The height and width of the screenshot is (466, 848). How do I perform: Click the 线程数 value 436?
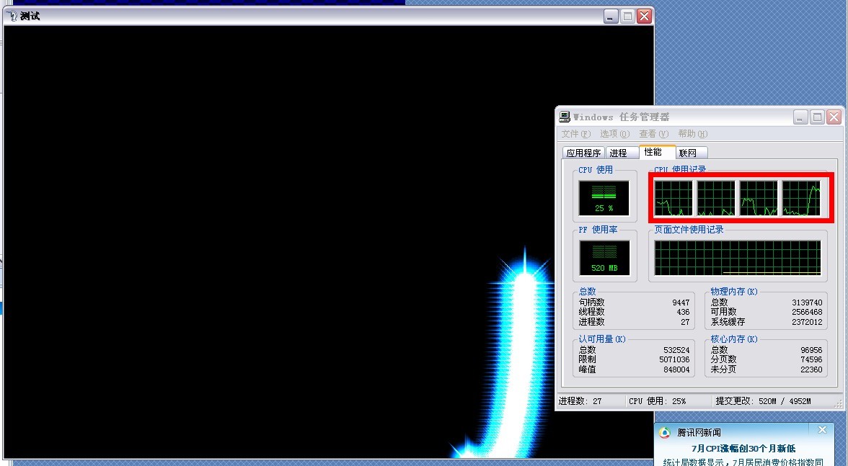coord(683,312)
